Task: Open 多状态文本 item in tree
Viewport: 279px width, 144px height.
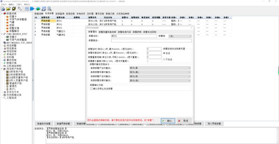Action: 13,92
